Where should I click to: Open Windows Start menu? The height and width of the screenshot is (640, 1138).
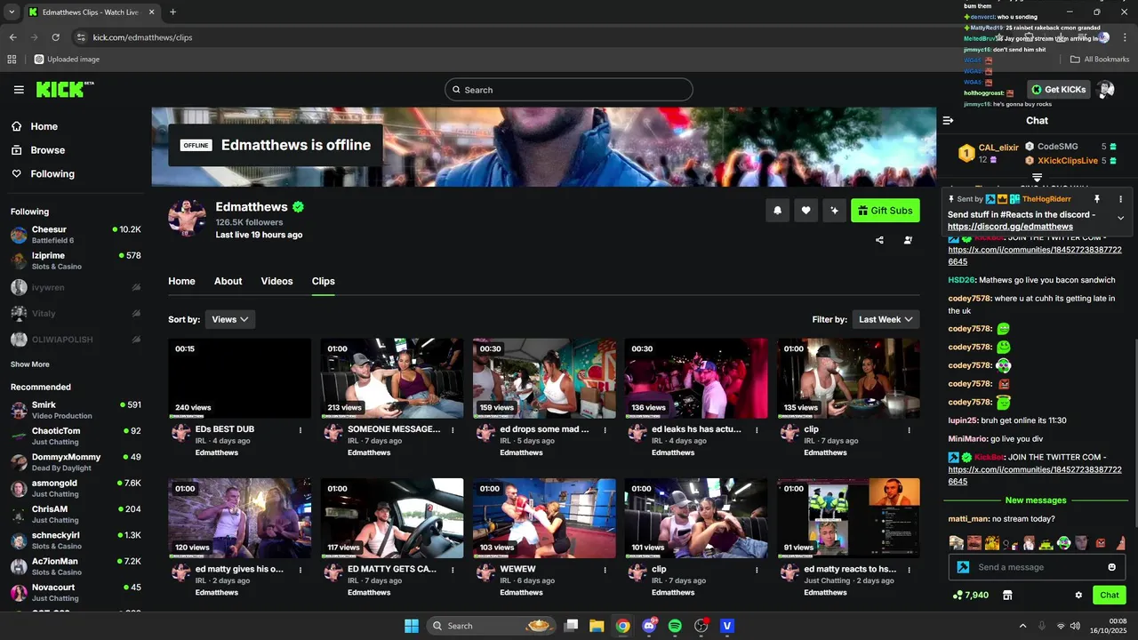412,626
